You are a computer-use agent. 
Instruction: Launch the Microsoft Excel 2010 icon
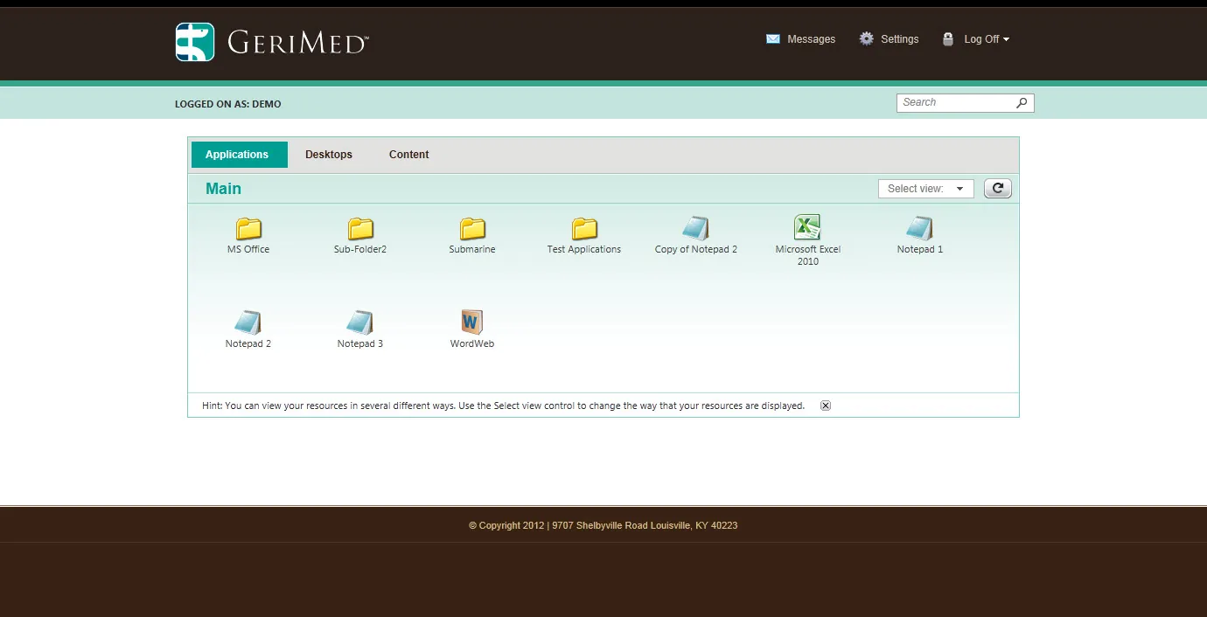pos(807,227)
